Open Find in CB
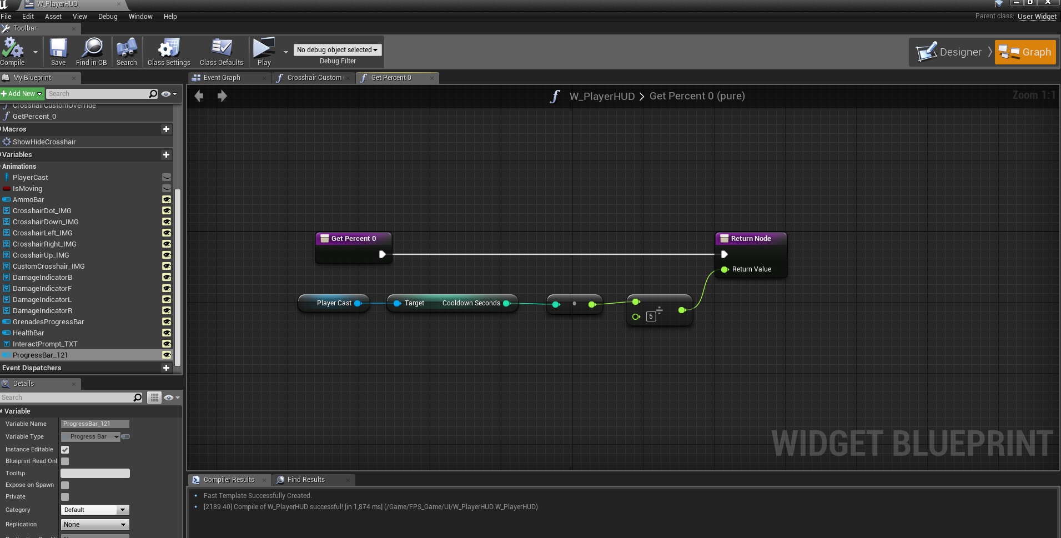The image size is (1061, 538). pos(92,49)
